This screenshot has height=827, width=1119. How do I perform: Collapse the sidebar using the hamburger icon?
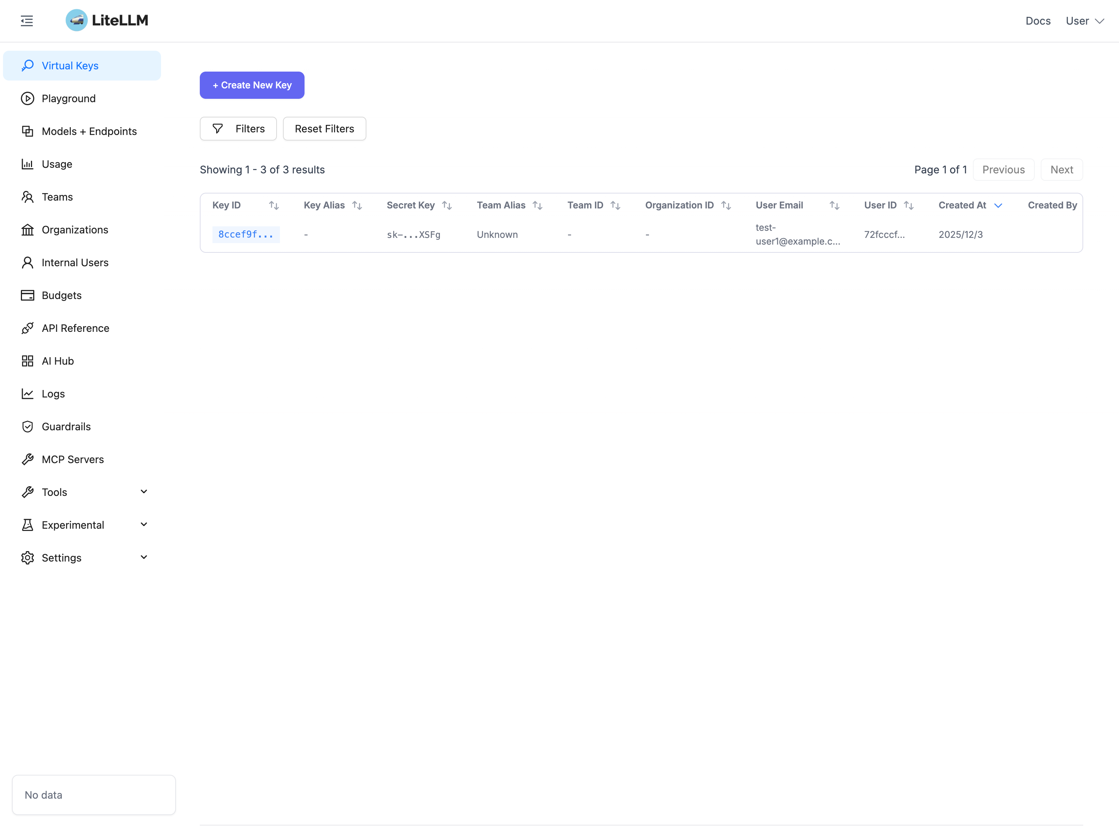point(27,21)
